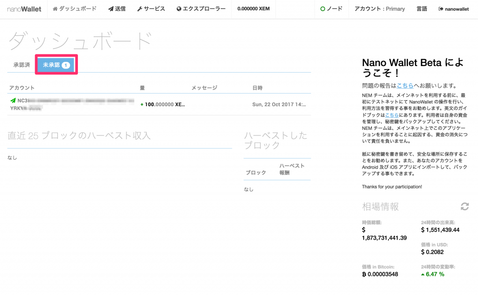Click the Bitcoin price 0.00003548
Screen dimensions: 478x296
coord(380,274)
